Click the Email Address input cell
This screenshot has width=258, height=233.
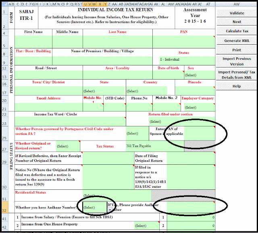coord(49,107)
